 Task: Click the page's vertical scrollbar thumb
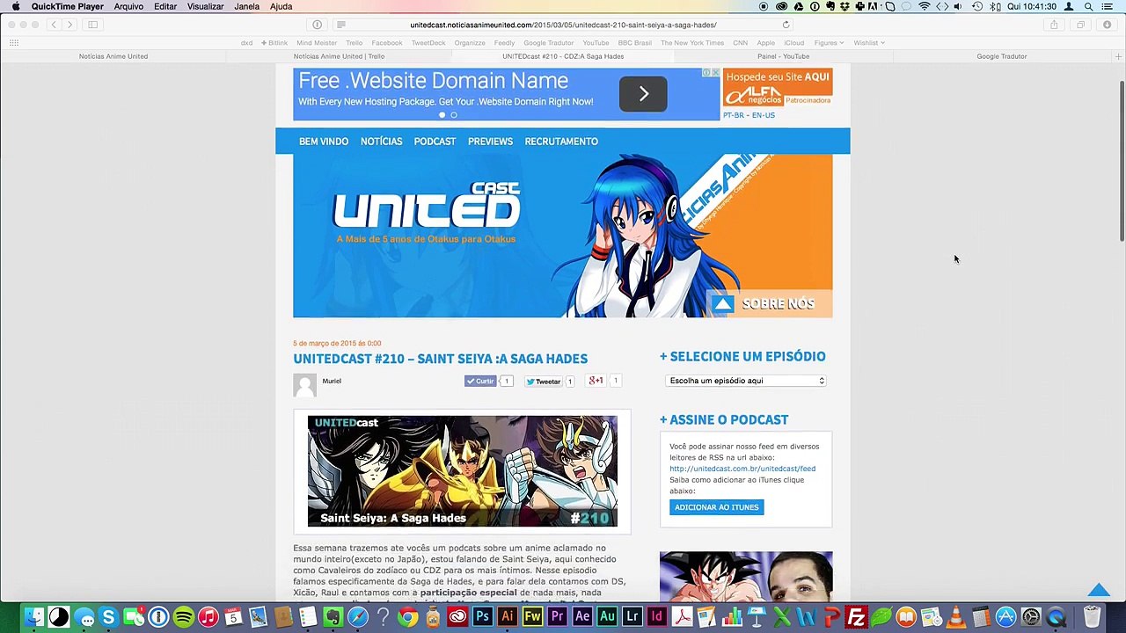click(1122, 161)
